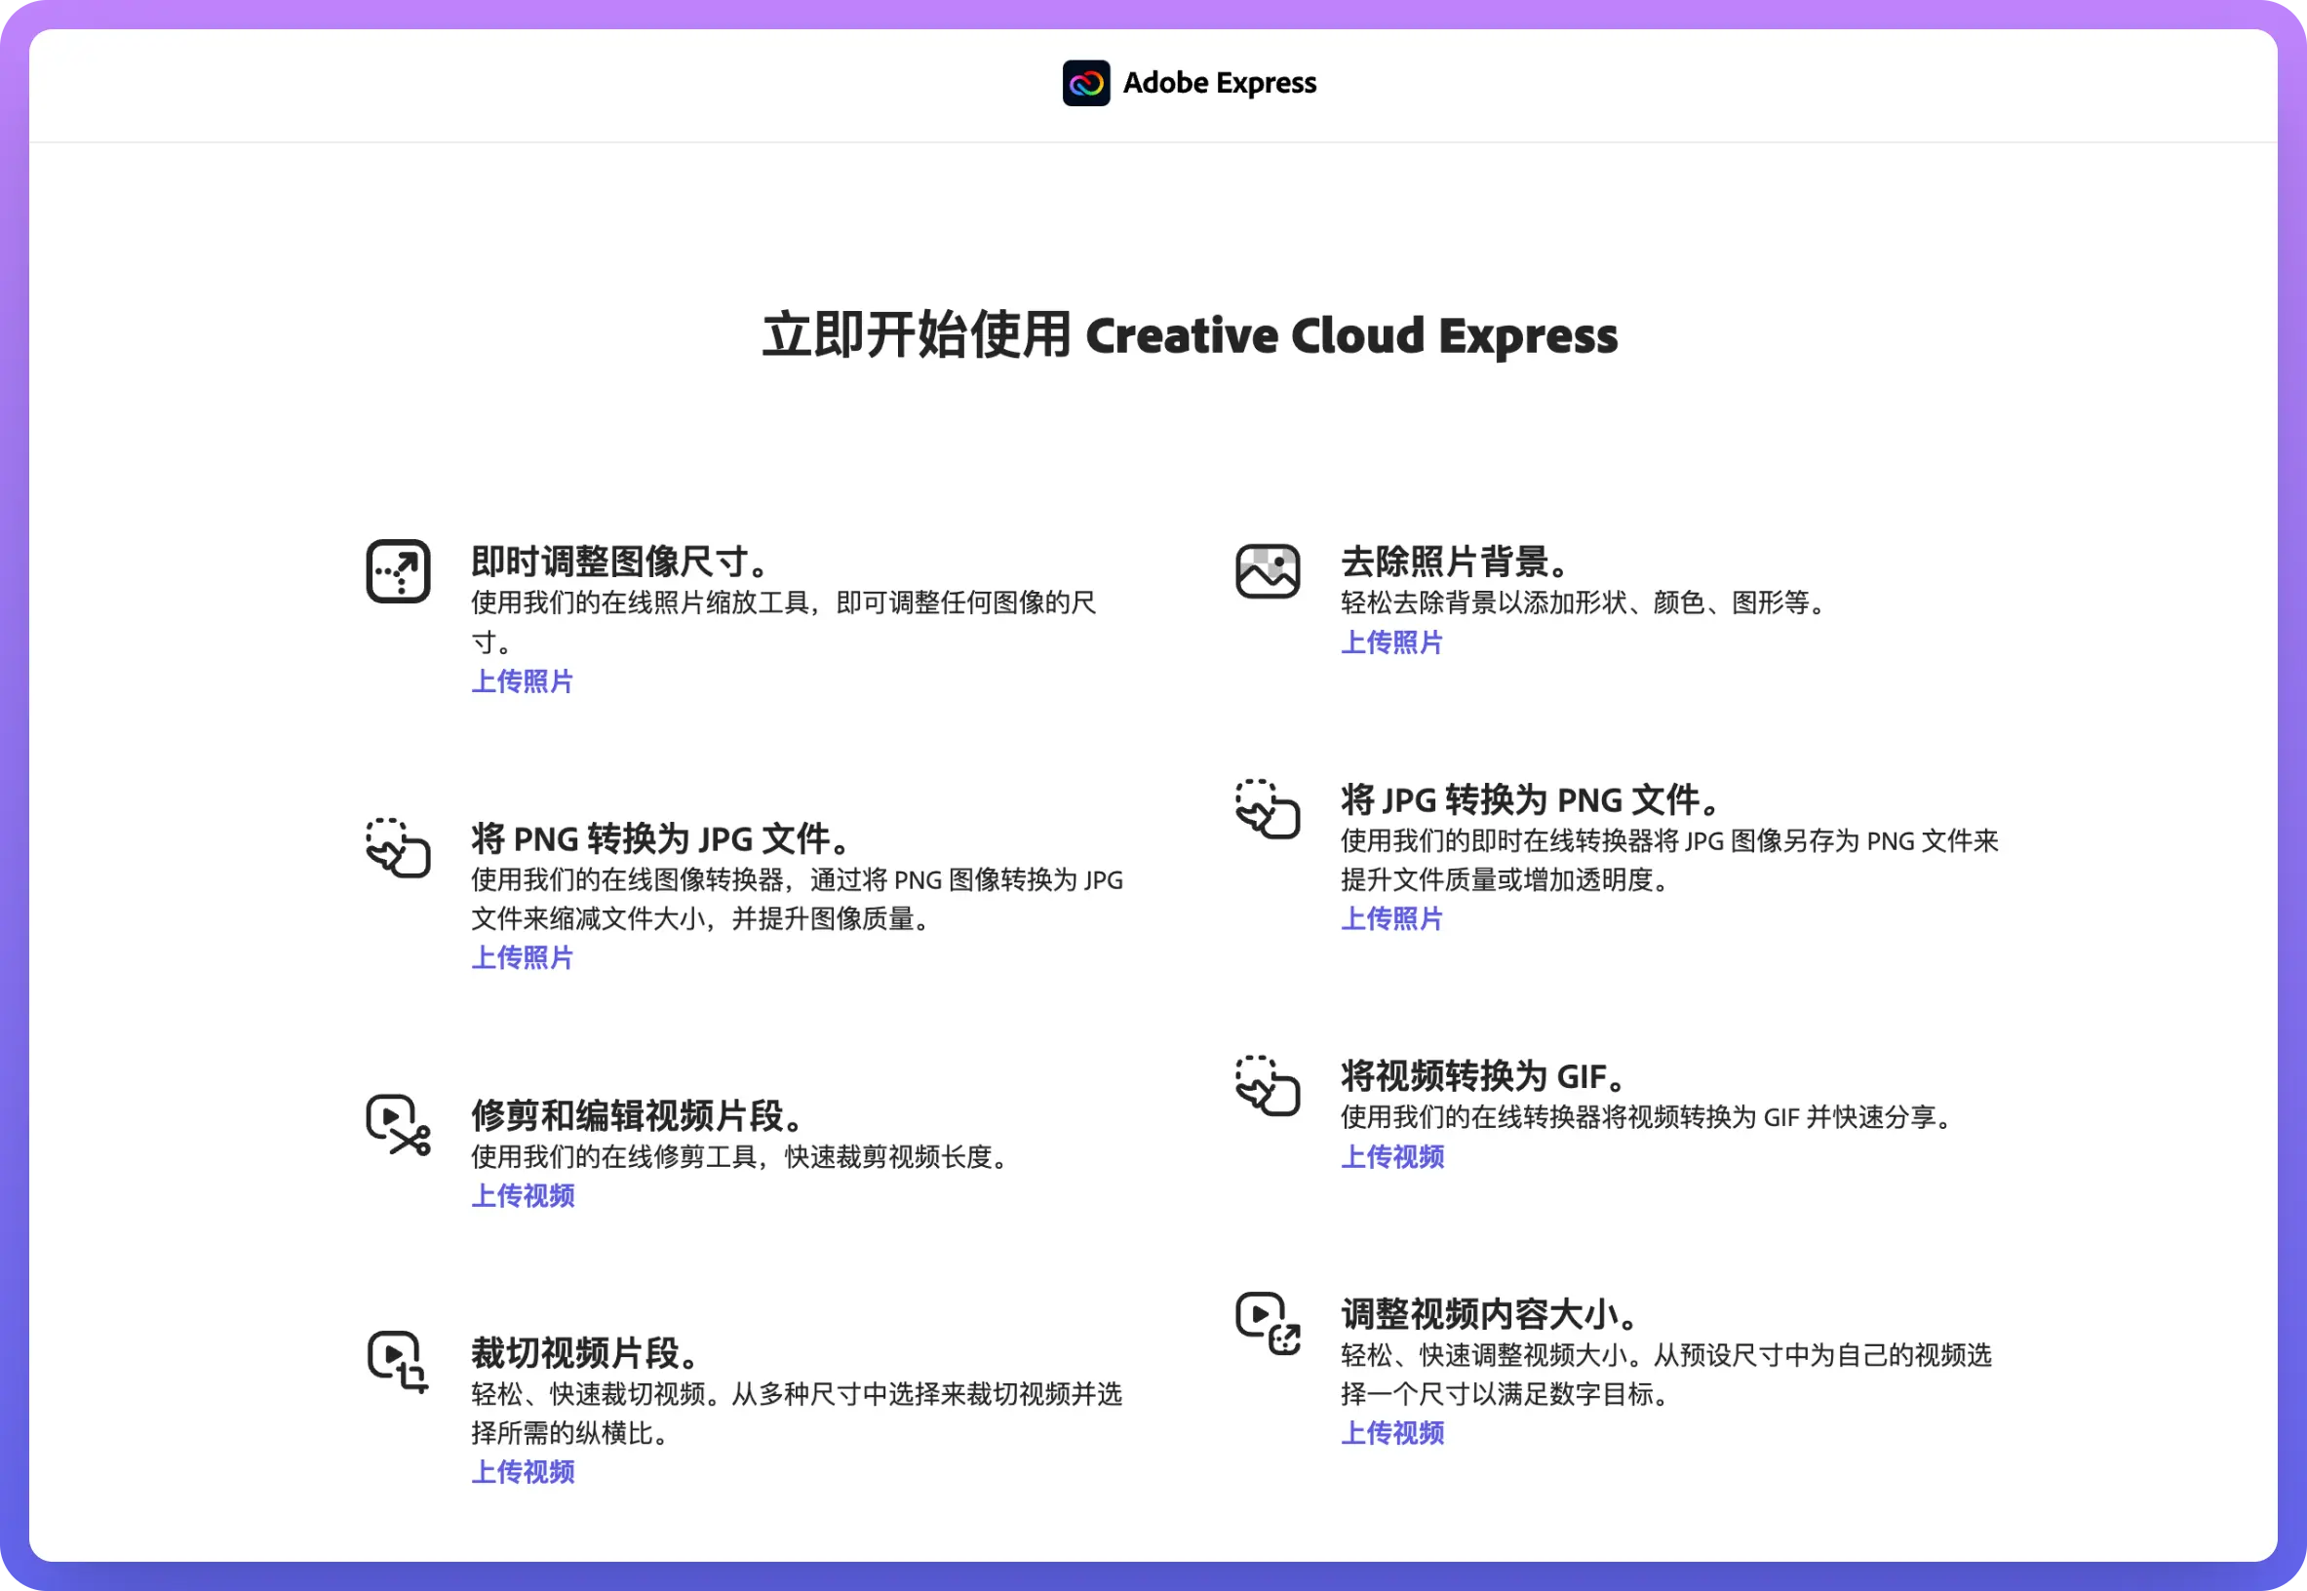Click the video to GIF convert icon

coord(1268,1086)
